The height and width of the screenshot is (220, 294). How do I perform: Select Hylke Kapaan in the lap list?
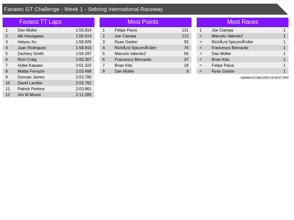tap(30, 65)
